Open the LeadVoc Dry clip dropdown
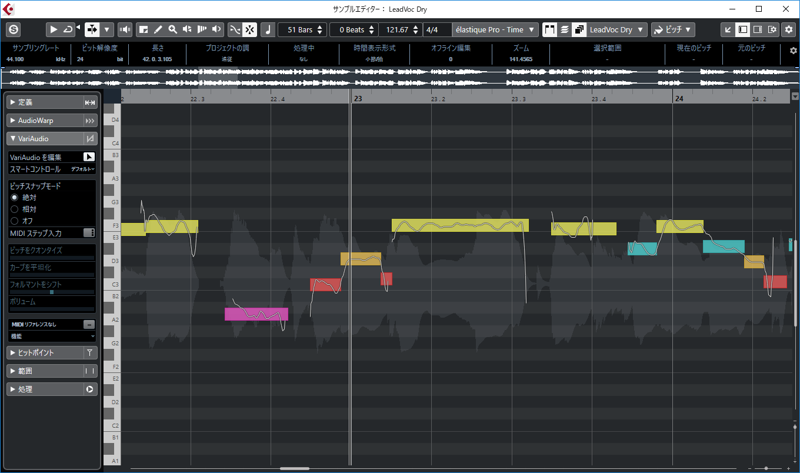The height and width of the screenshot is (473, 800). coord(617,29)
